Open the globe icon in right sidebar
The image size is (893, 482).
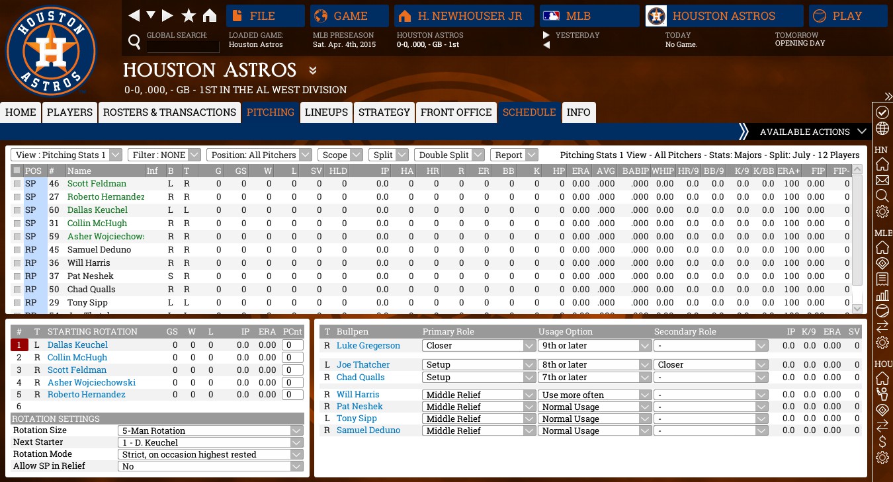click(x=882, y=128)
